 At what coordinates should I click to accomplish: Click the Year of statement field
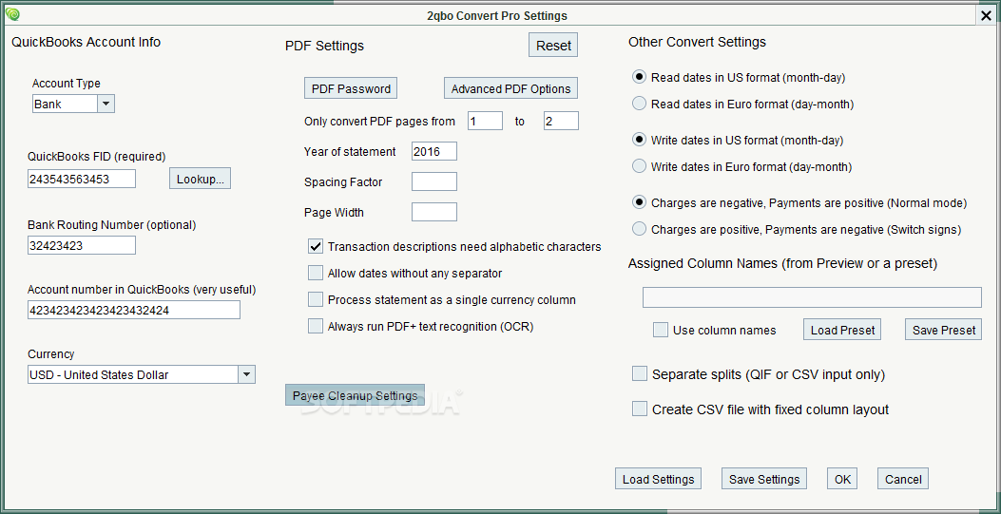point(434,151)
